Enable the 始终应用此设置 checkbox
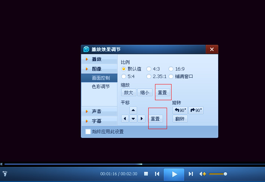 [x=88, y=132]
